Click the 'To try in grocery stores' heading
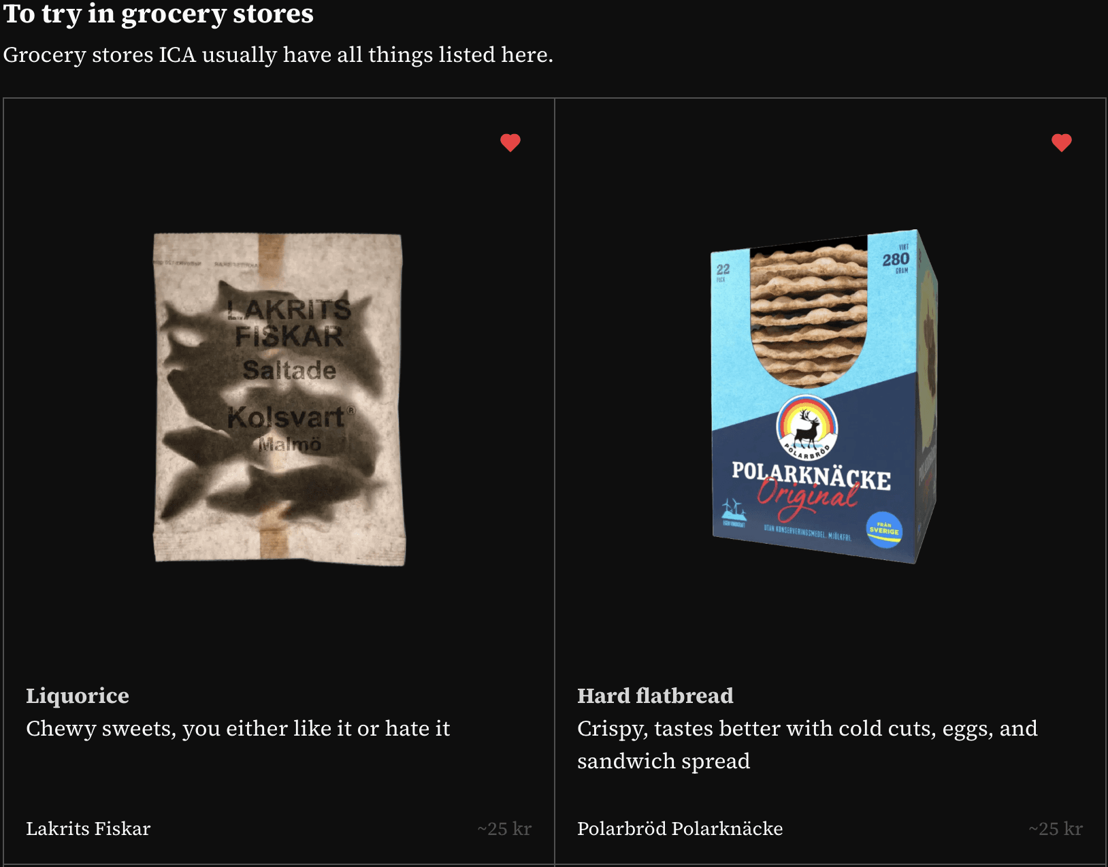This screenshot has height=867, width=1108. click(159, 14)
